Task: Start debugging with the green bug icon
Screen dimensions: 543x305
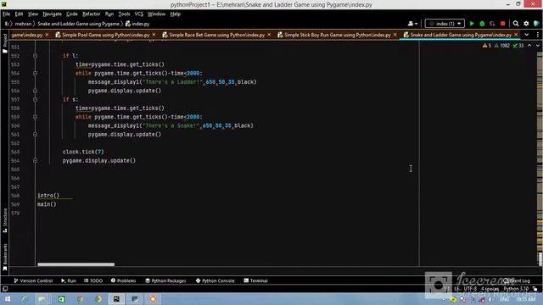Action: click(482, 24)
